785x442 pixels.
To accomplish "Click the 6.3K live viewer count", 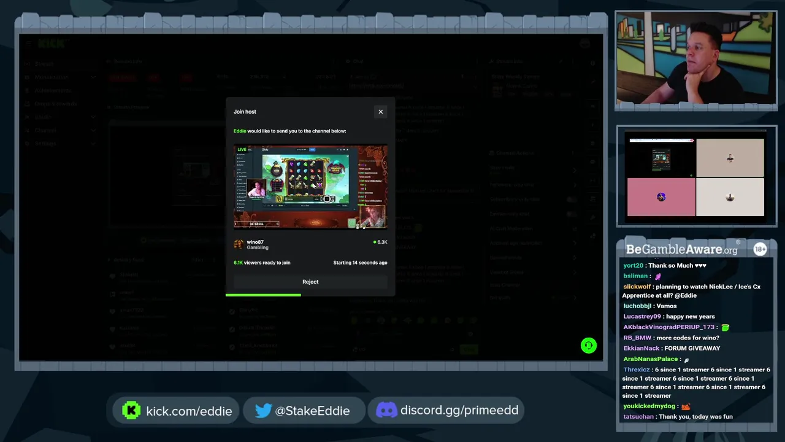I will pos(380,242).
